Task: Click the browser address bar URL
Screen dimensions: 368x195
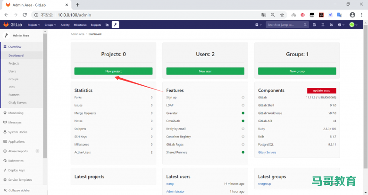Action: tap(75, 15)
